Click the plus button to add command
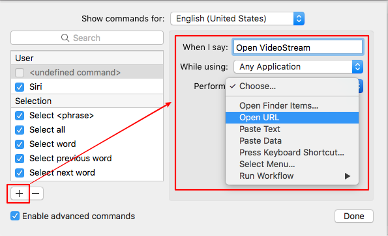The height and width of the screenshot is (236, 388). pos(19,194)
